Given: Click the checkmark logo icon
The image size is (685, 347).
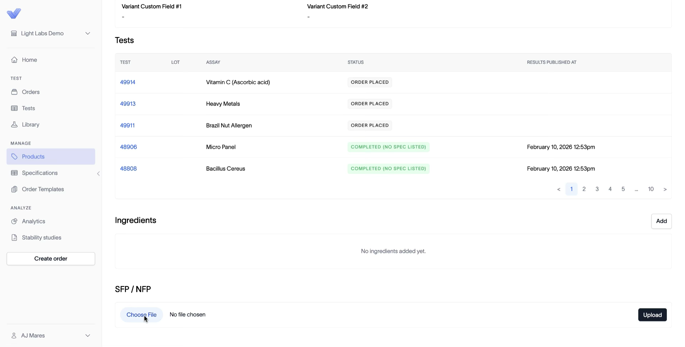Looking at the screenshot, I should click(14, 14).
